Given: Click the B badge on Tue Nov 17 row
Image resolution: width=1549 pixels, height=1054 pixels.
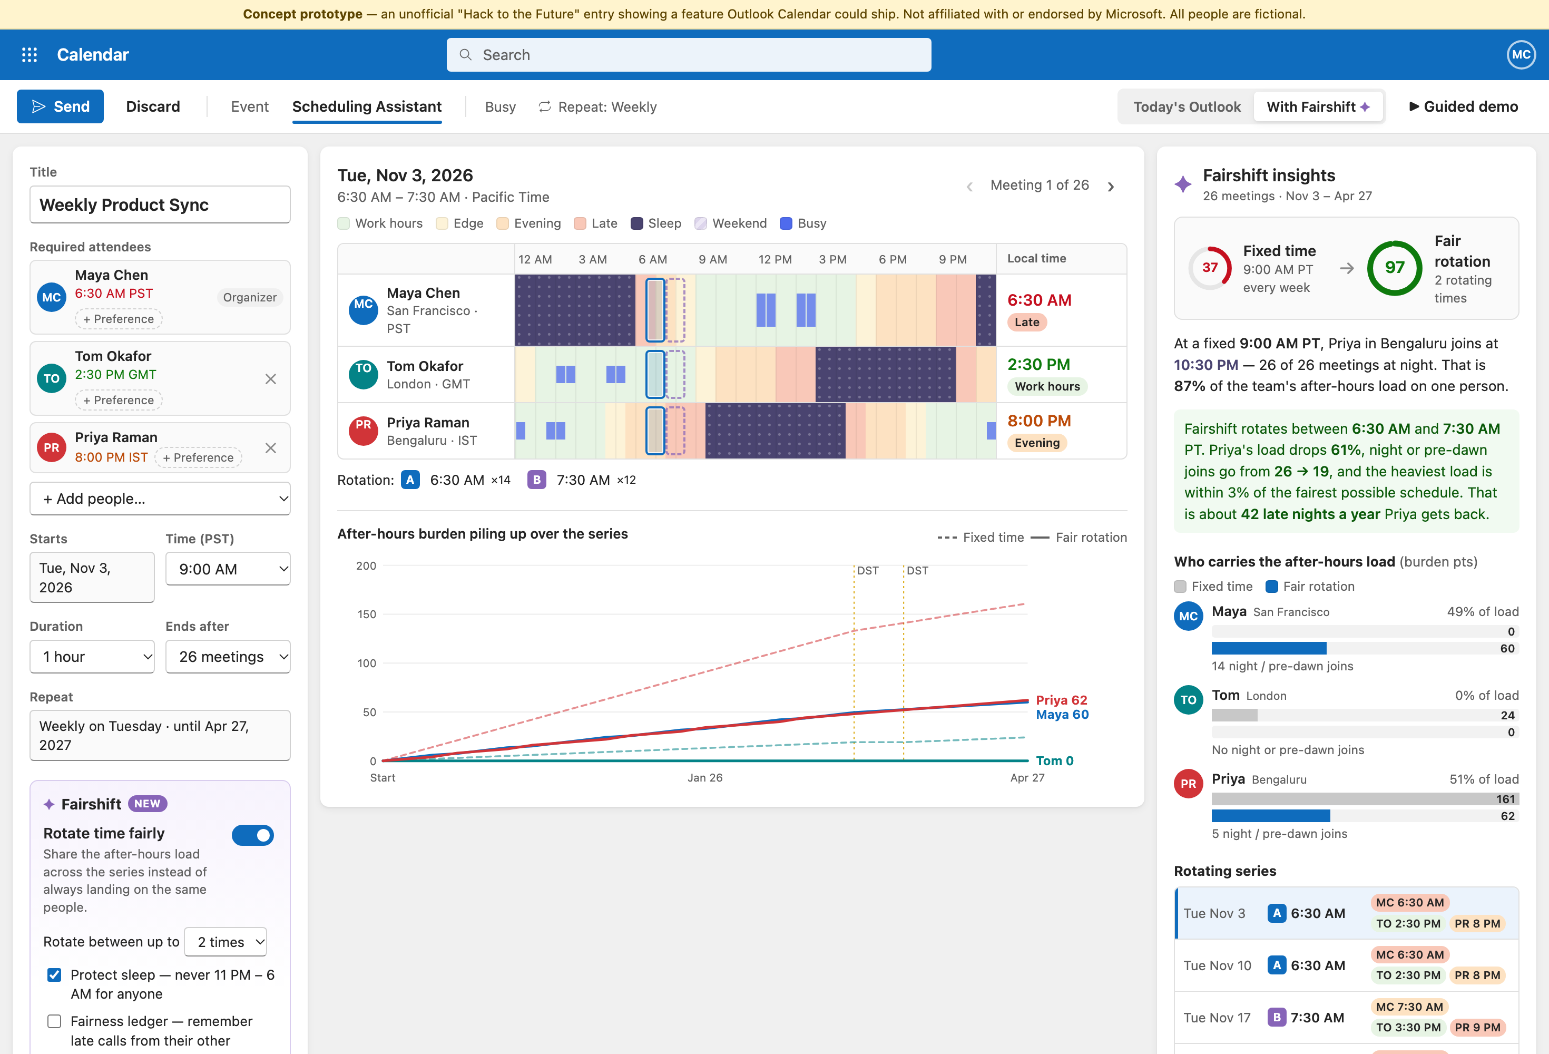Looking at the screenshot, I should (x=1277, y=1017).
